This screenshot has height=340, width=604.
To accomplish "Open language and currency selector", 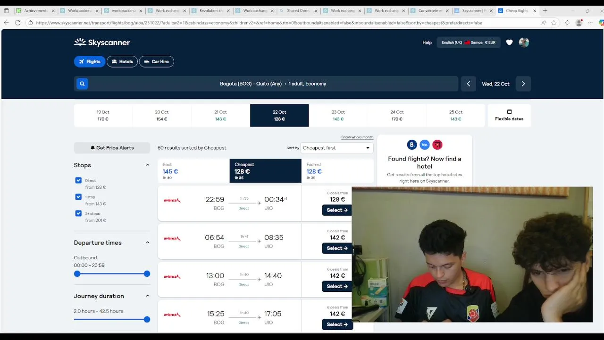I will click(x=468, y=42).
